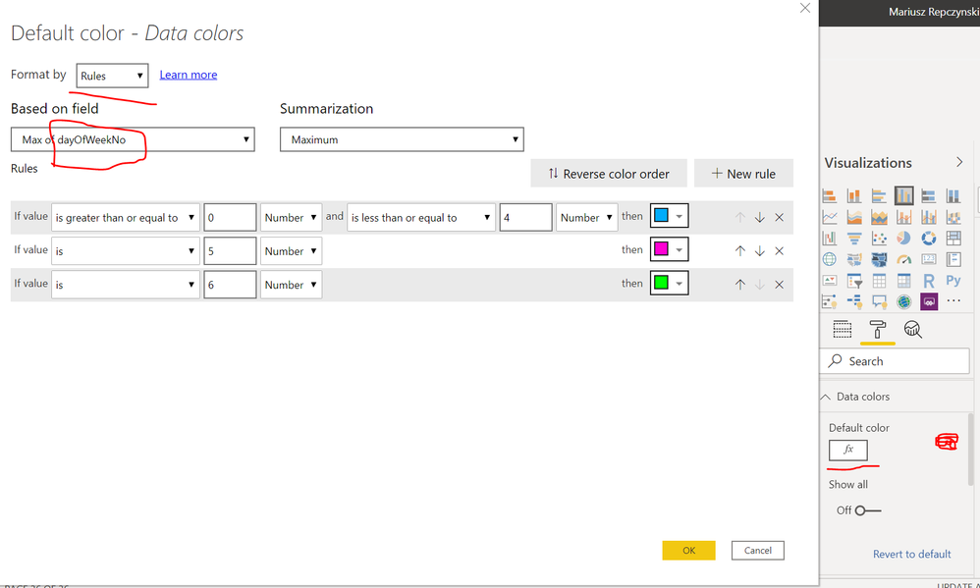The width and height of the screenshot is (980, 588).
Task: Add a New rule
Action: [x=743, y=173]
